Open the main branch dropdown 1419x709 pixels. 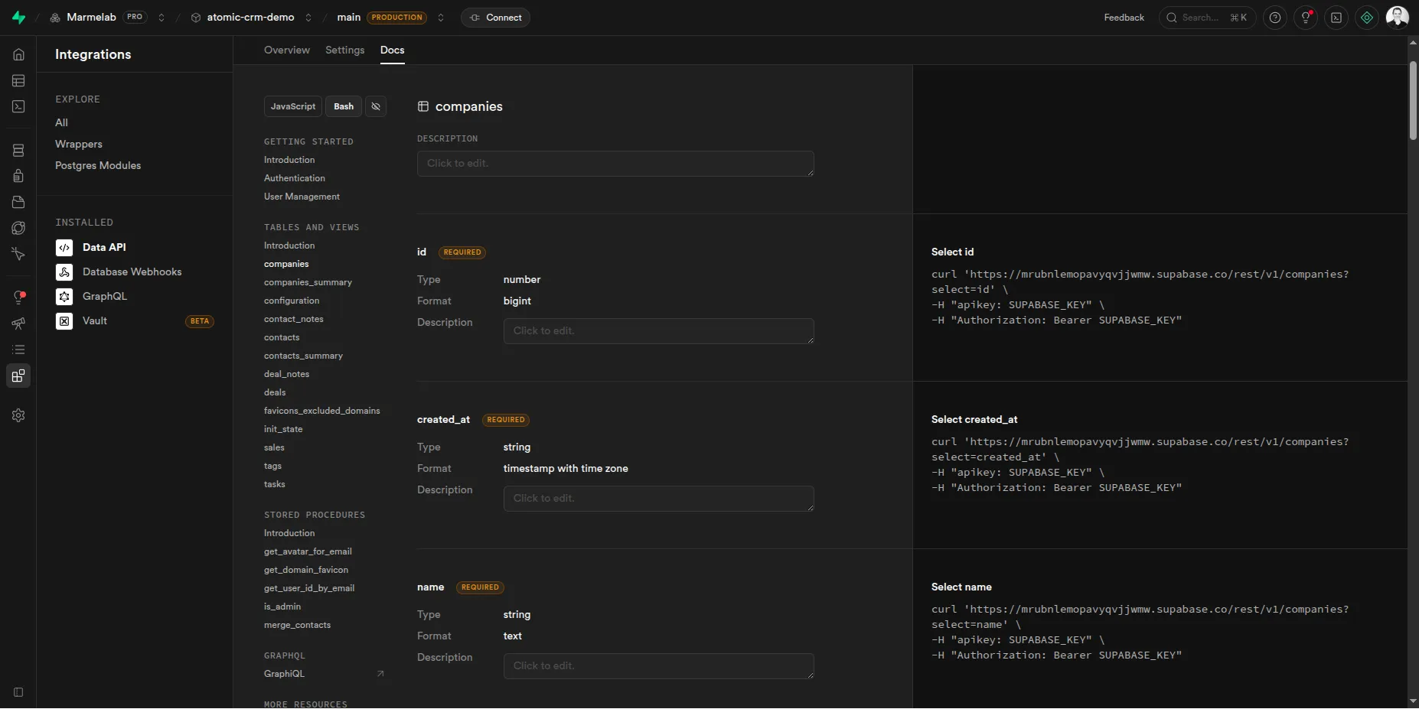coord(440,18)
